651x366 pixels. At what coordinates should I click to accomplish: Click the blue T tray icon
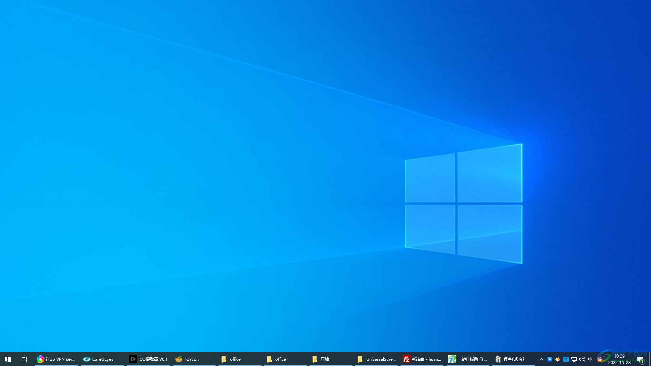566,359
